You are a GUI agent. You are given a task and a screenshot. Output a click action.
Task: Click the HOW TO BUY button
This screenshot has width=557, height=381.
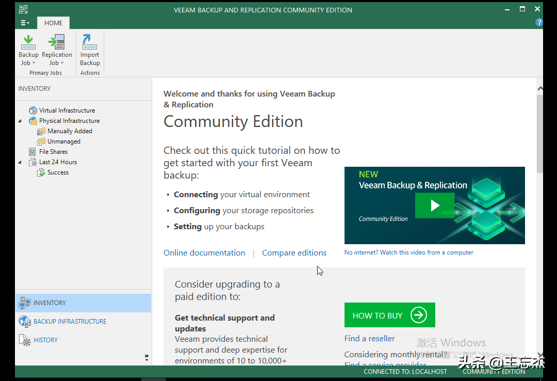pos(390,315)
